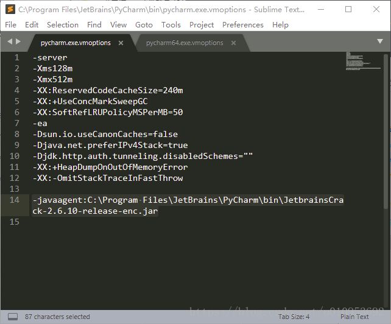
Task: Click on the '-server' line
Action: (50, 58)
